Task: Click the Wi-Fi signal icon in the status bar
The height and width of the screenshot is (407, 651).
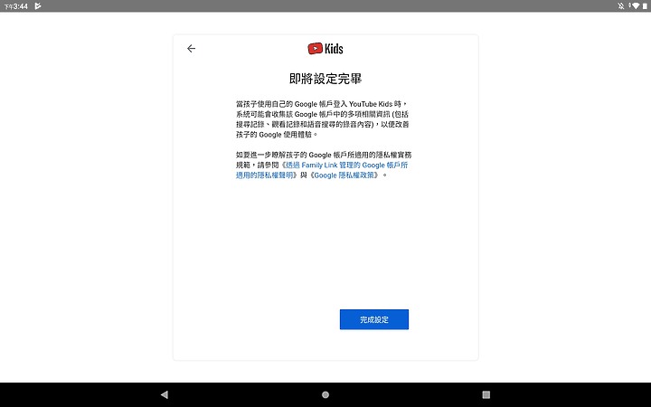Action: click(635, 5)
